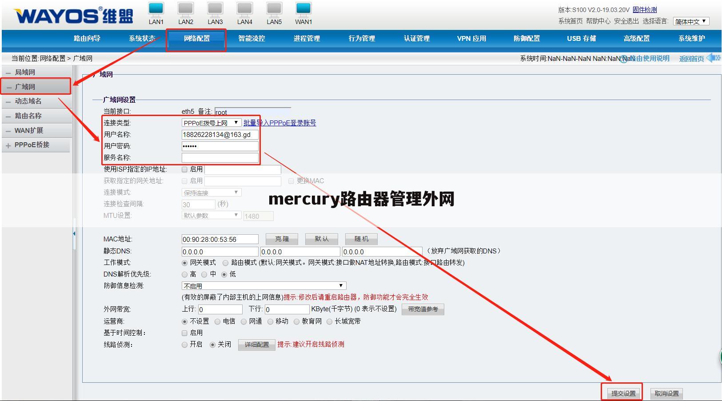
Task: Enable the 使用ISP指定的IP地址 checkbox
Action: 184,169
